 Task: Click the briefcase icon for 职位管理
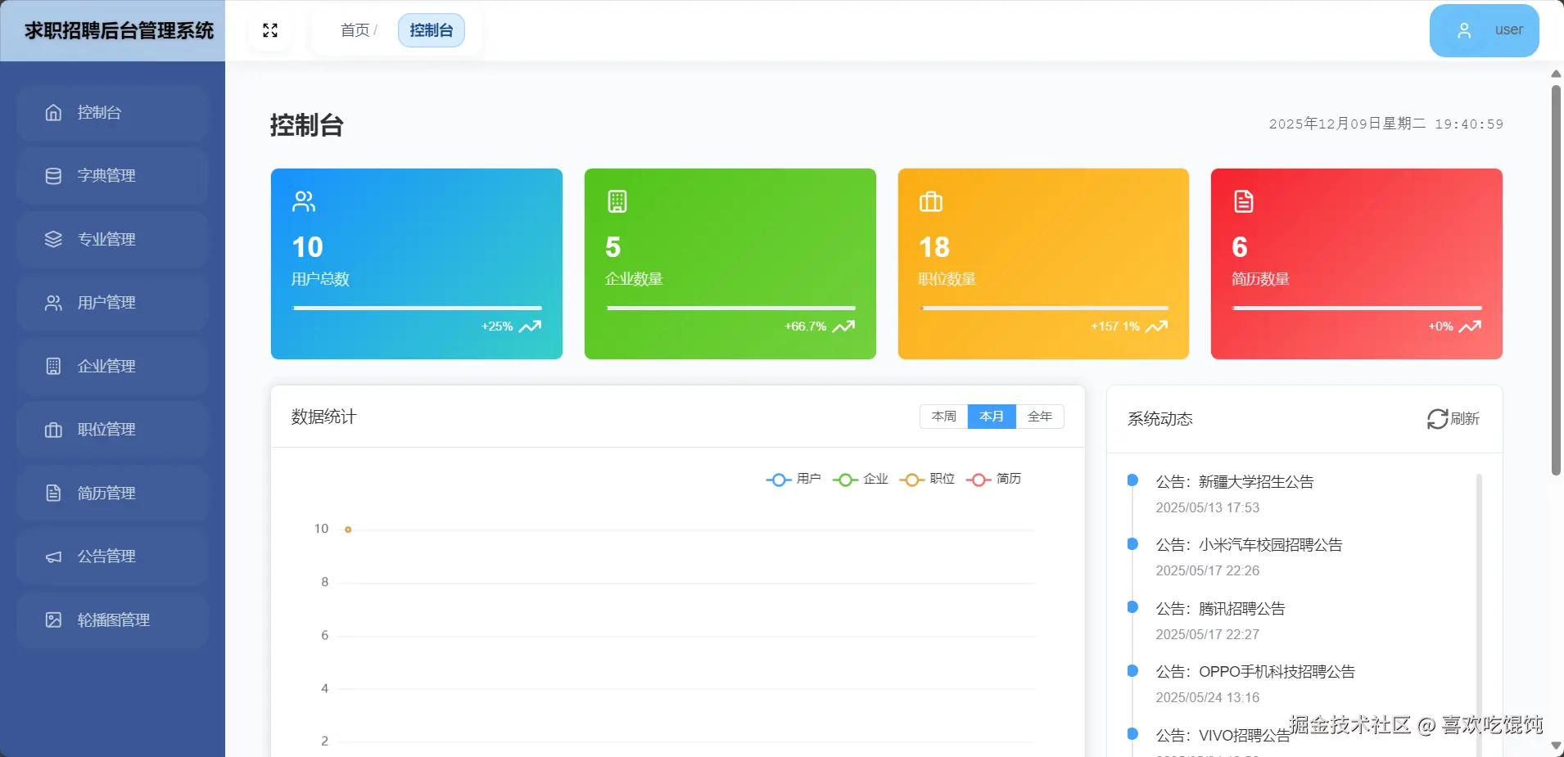(x=53, y=430)
